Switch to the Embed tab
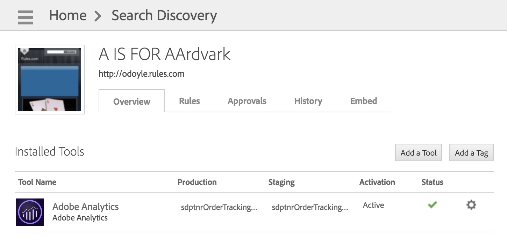 click(x=364, y=101)
